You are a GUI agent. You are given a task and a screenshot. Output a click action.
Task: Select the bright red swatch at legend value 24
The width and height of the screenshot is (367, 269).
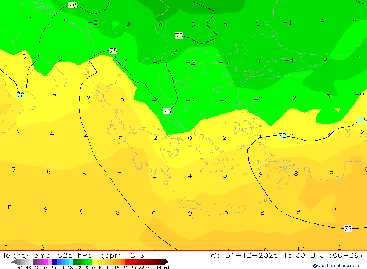pos(127,262)
